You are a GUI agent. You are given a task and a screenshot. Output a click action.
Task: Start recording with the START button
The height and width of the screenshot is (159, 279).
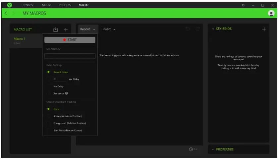pyautogui.click(x=70, y=40)
